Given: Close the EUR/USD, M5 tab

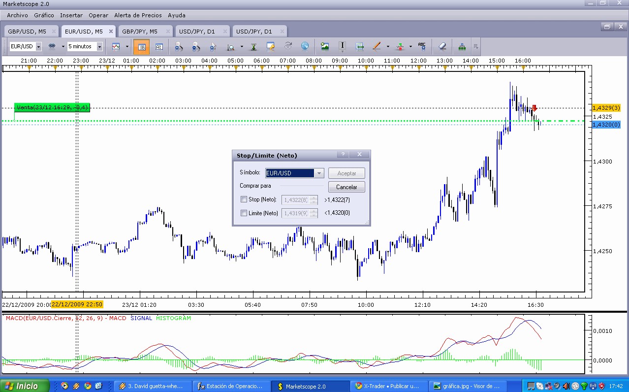Looking at the screenshot, I should point(111,32).
